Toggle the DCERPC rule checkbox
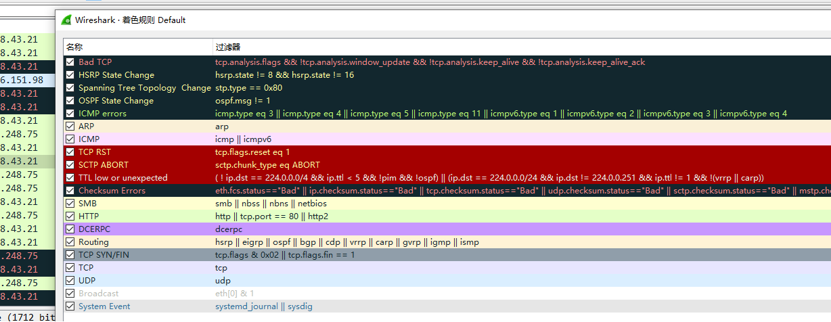Viewport: 831px width, 322px height. (x=70, y=229)
